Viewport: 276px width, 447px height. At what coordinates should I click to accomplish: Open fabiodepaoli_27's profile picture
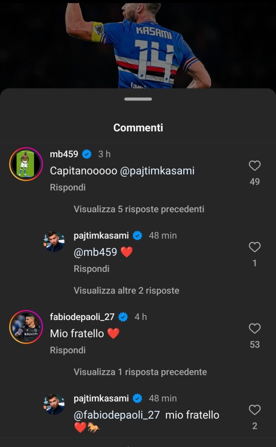[25, 327]
